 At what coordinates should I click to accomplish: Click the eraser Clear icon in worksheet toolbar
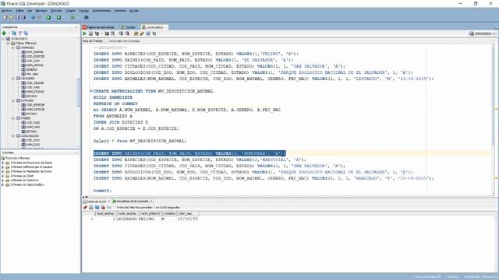click(142, 33)
